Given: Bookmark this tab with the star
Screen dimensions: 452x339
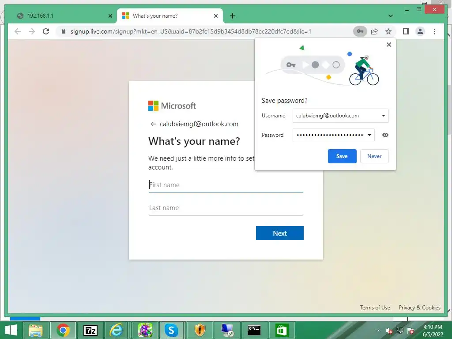Looking at the screenshot, I should click(388, 31).
